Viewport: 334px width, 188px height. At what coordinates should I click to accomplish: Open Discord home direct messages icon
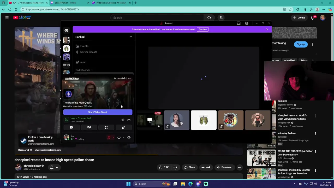tap(66, 30)
